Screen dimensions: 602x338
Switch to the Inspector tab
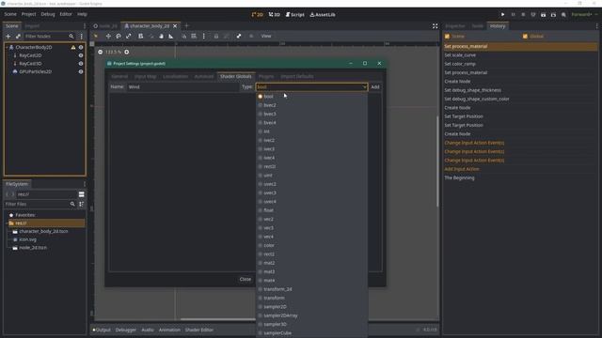[455, 26]
